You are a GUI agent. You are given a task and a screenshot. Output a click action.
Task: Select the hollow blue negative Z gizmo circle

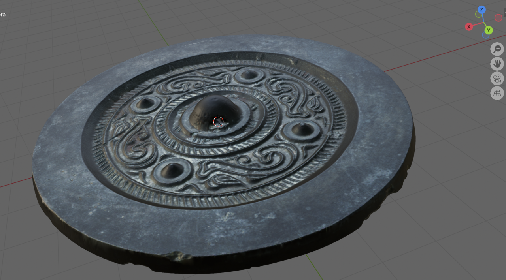(x=485, y=35)
